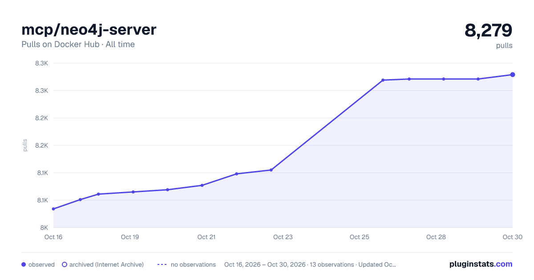Viewport: 534px width, 280px height.
Task: Click the Oct 23 x-axis label
Action: [283, 237]
